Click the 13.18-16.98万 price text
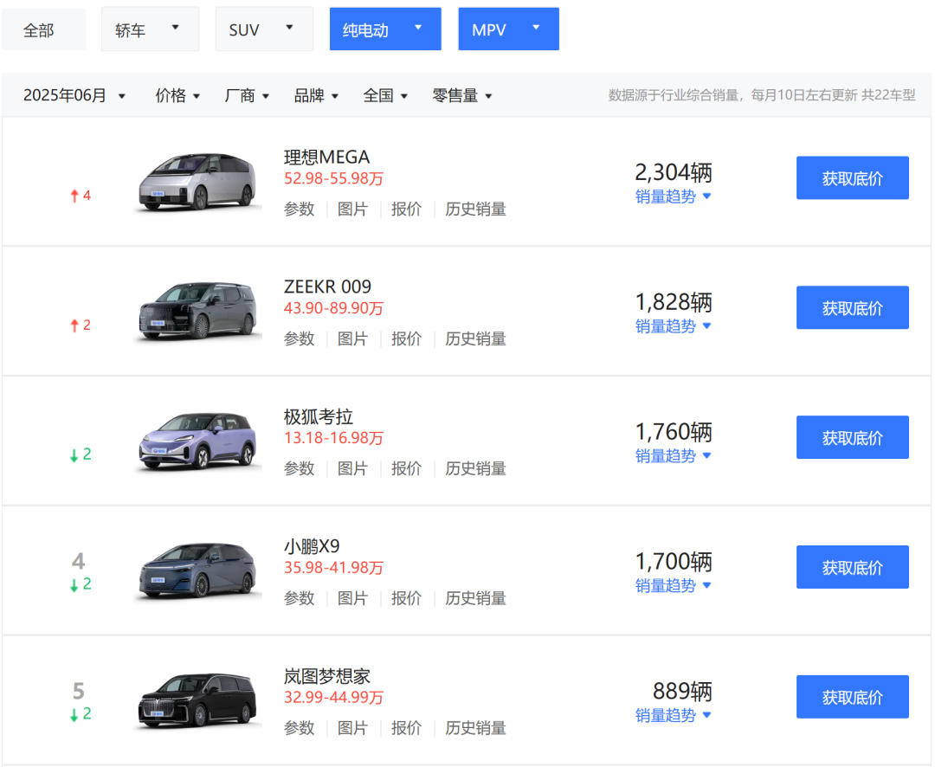 tap(333, 438)
